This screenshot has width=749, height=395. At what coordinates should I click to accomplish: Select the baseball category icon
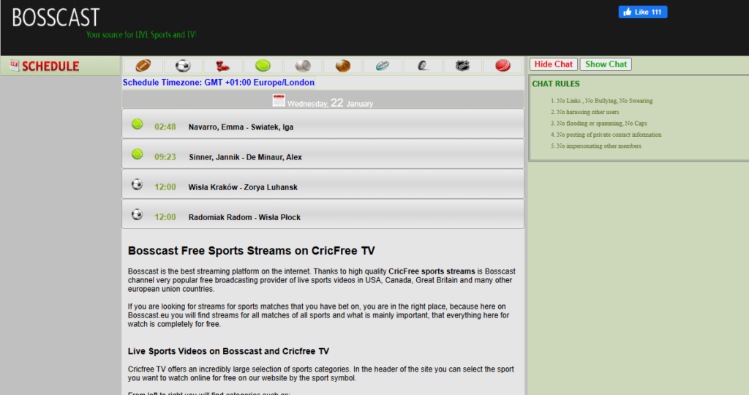click(303, 65)
